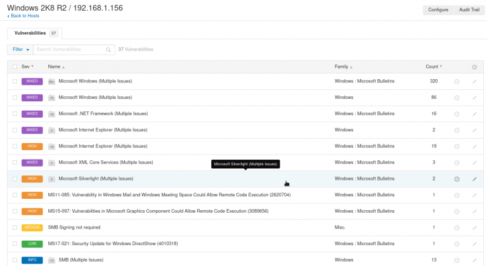
Task: Click the HIGH badge on MS15-097 row
Action: click(32, 212)
